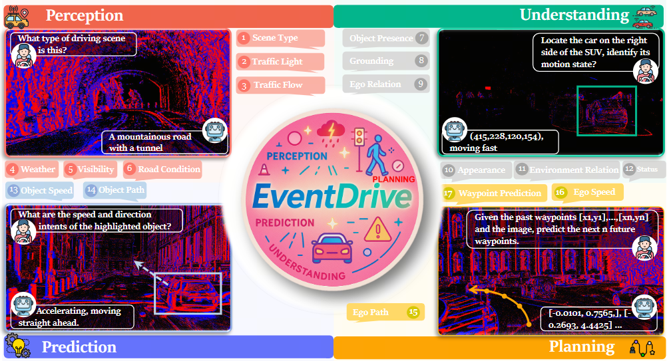Image resolution: width=667 pixels, height=361 pixels.
Task: Click the lightbulb gear icon beside the Prediction header
Action: coord(17,346)
